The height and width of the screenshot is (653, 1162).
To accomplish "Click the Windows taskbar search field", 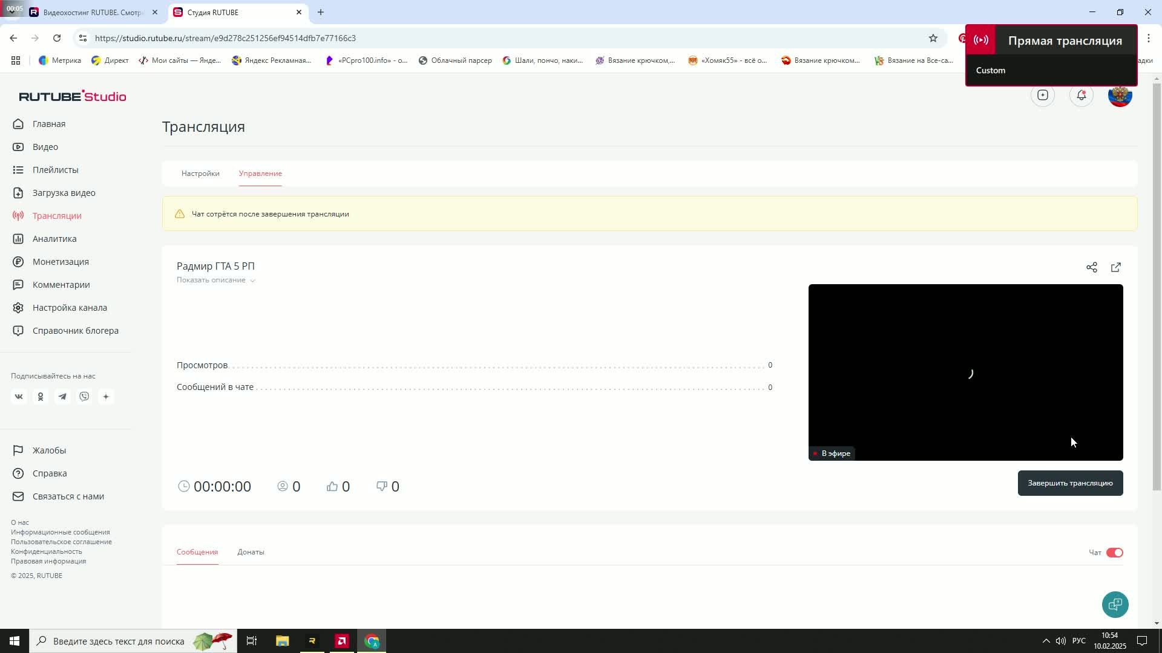I will pyautogui.click(x=118, y=641).
